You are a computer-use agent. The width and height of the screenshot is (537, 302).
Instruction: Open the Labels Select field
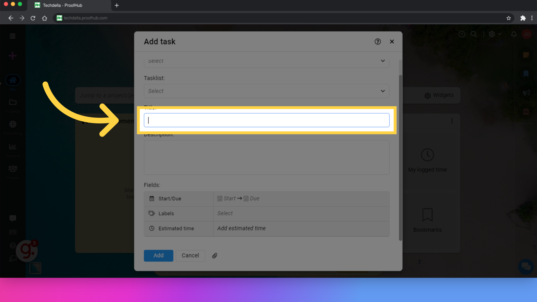point(301,213)
